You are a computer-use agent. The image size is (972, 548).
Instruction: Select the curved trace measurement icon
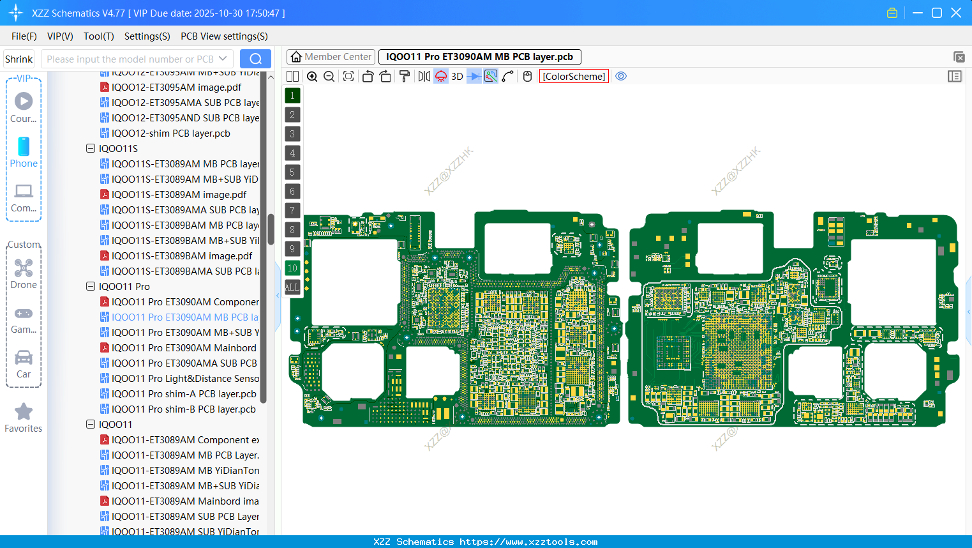(x=507, y=76)
